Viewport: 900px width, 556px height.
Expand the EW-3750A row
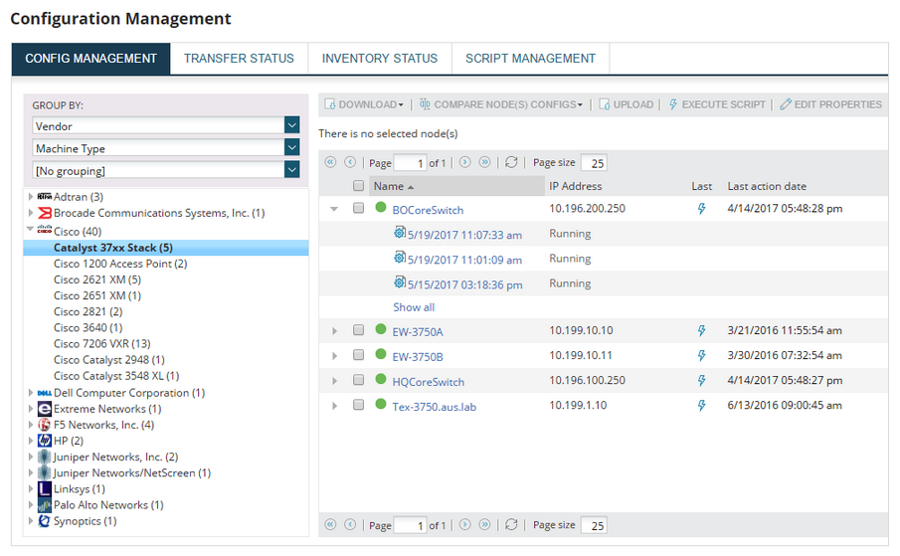[334, 331]
